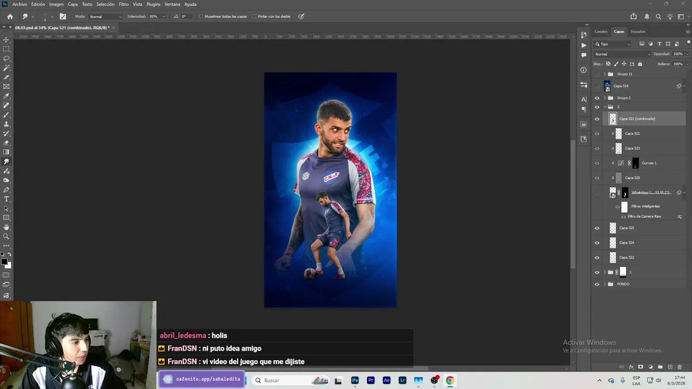
Task: Open the Modo Normal dropdown in options bar
Action: [105, 16]
